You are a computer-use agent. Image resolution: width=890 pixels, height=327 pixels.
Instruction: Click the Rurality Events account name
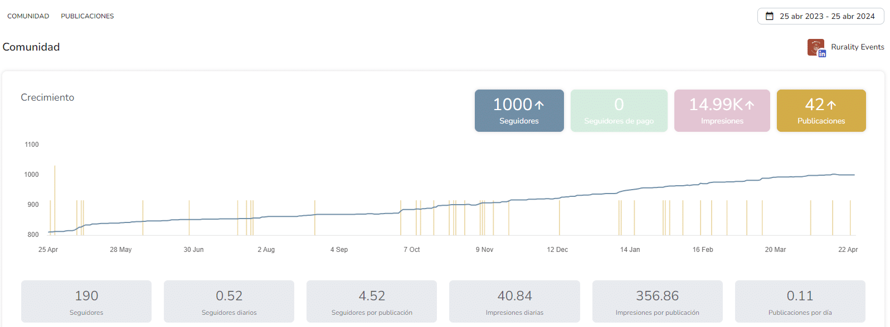[x=857, y=47]
